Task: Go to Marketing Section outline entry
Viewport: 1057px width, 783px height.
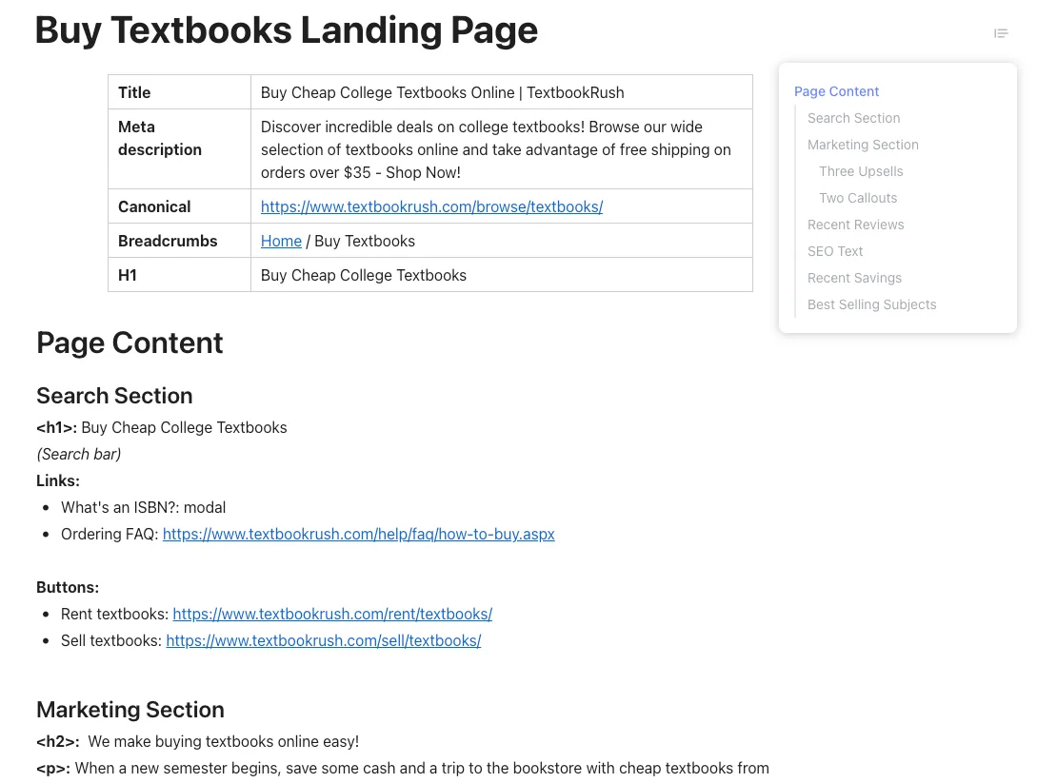Action: pyautogui.click(x=863, y=145)
